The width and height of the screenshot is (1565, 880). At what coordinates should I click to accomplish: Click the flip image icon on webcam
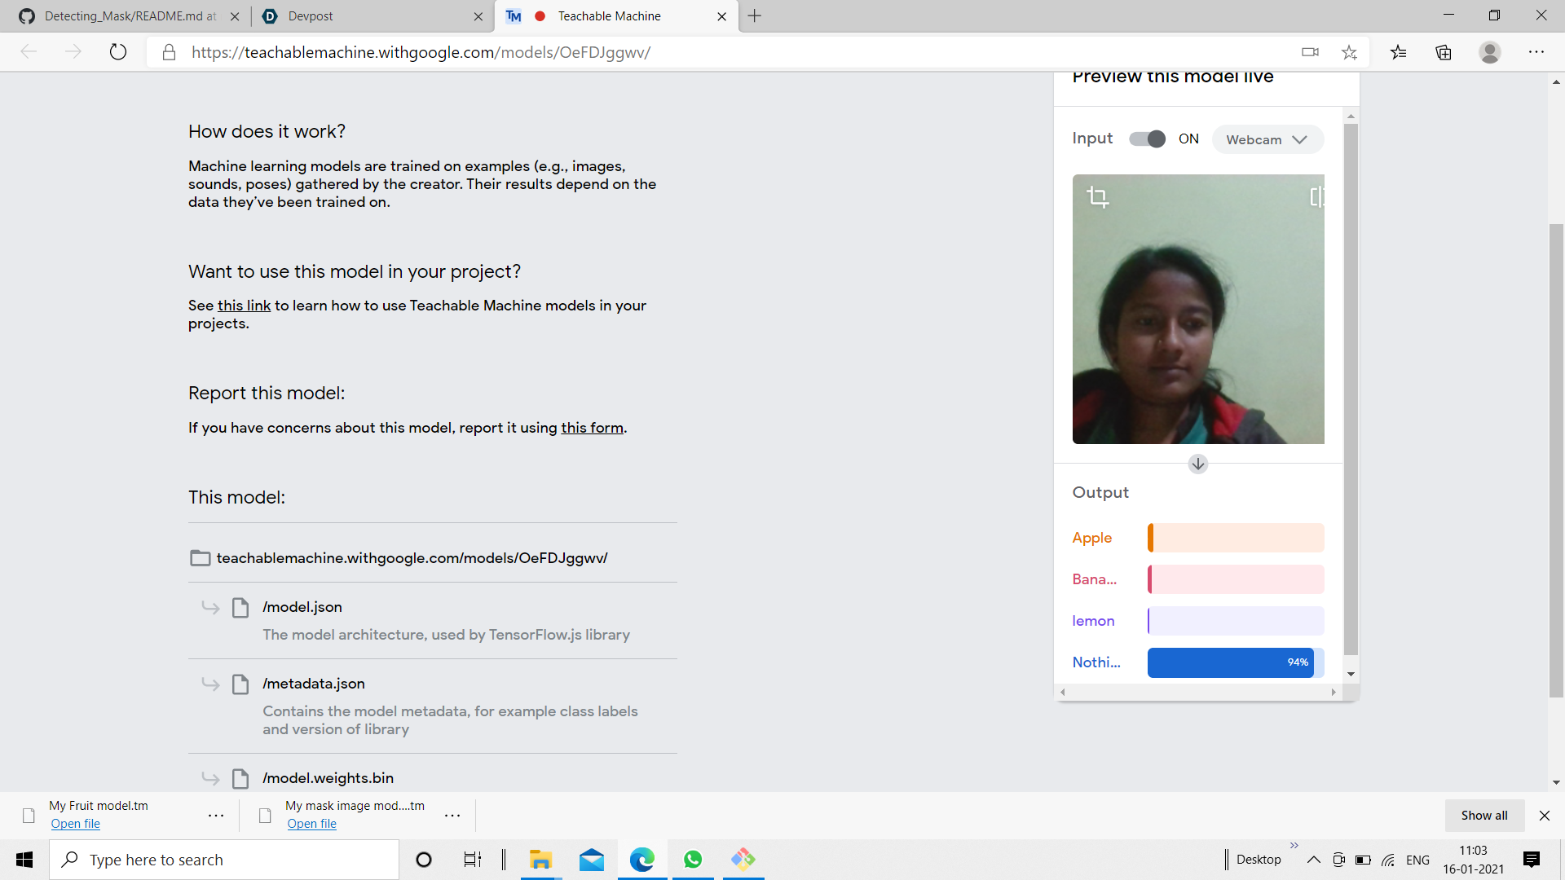click(x=1316, y=197)
